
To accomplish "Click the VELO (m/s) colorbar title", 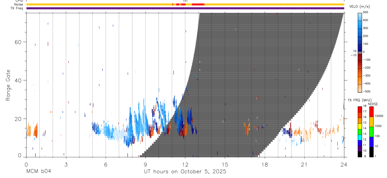I will (360, 7).
